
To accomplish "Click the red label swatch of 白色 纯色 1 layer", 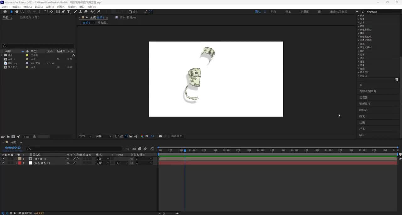I will tap(20, 163).
